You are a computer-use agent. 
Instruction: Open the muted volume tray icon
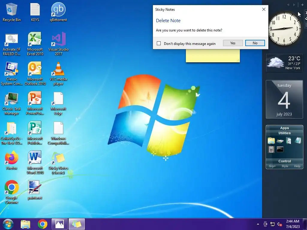(280, 224)
